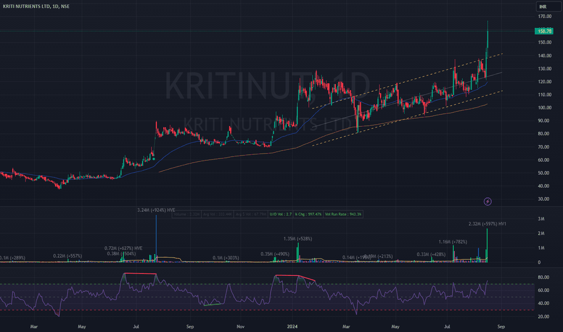Click the 0.38M (+504%) volume label
This screenshot has height=332, width=563.
121,254
